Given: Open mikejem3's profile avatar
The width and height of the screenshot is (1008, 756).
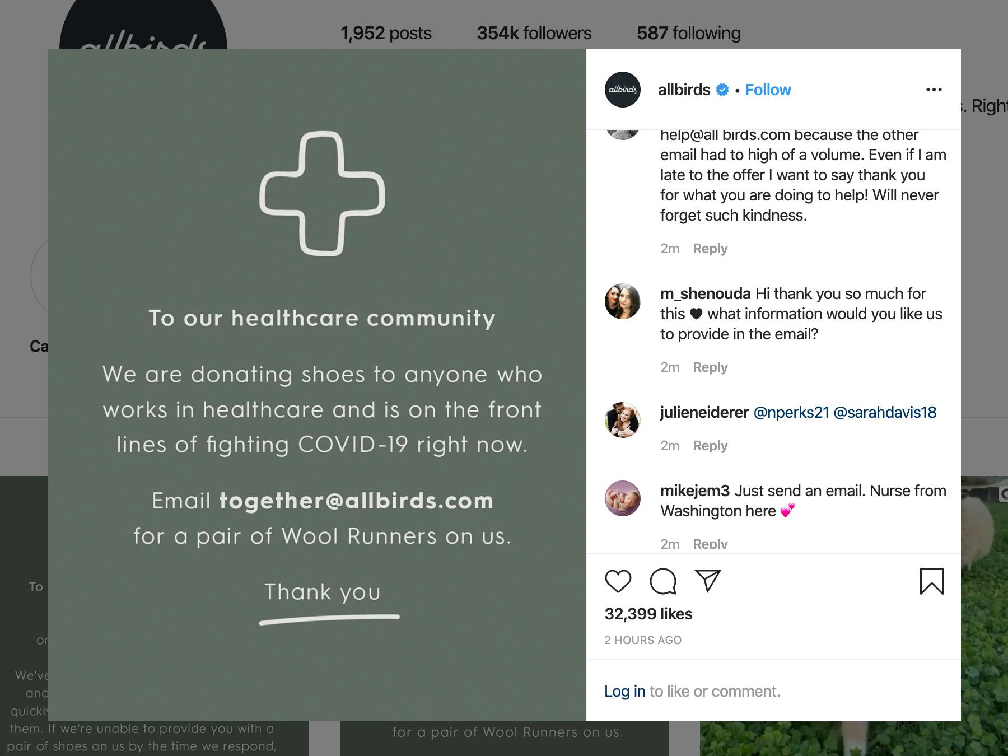Looking at the screenshot, I should click(622, 498).
